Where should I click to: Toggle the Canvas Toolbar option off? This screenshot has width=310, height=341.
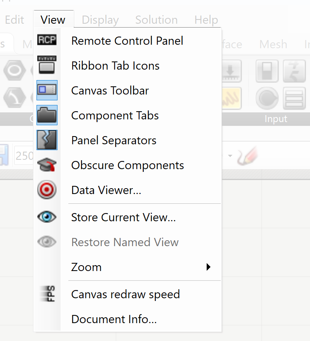(x=110, y=91)
